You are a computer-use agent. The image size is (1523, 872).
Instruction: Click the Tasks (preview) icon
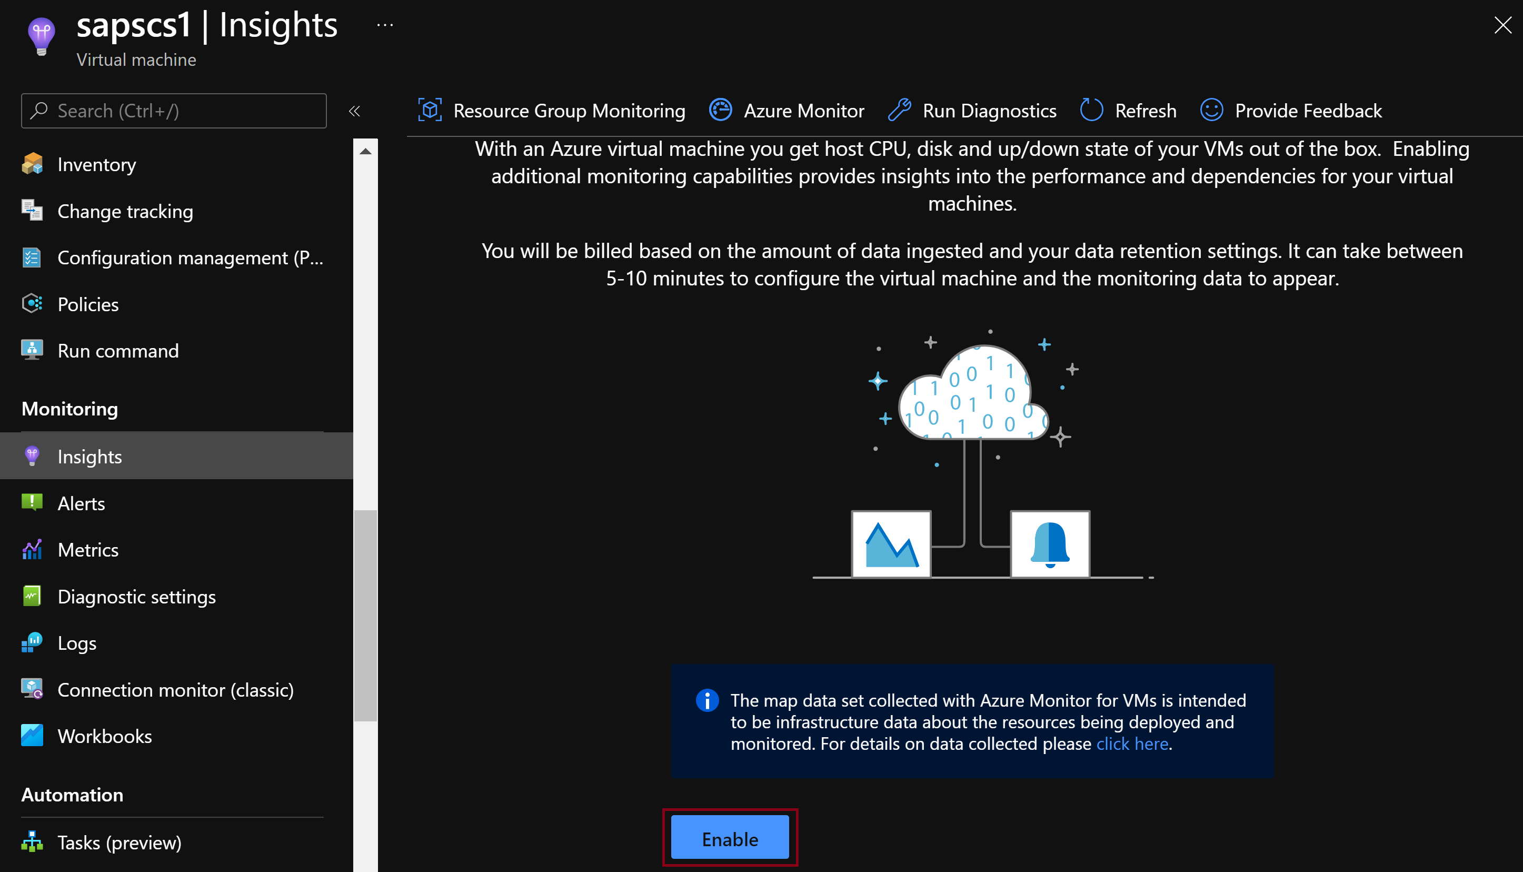click(32, 842)
